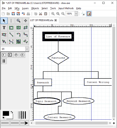Swap foreground and background colors
This screenshot has width=117, height=128.
point(12,112)
